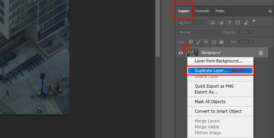Click the Background layer lock icon
The height and width of the screenshot is (138, 274).
coord(261,53)
